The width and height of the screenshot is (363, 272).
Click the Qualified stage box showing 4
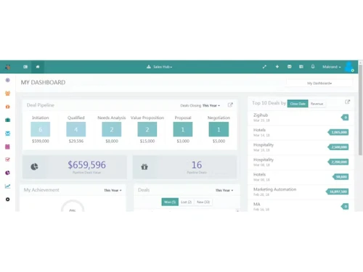(76, 129)
